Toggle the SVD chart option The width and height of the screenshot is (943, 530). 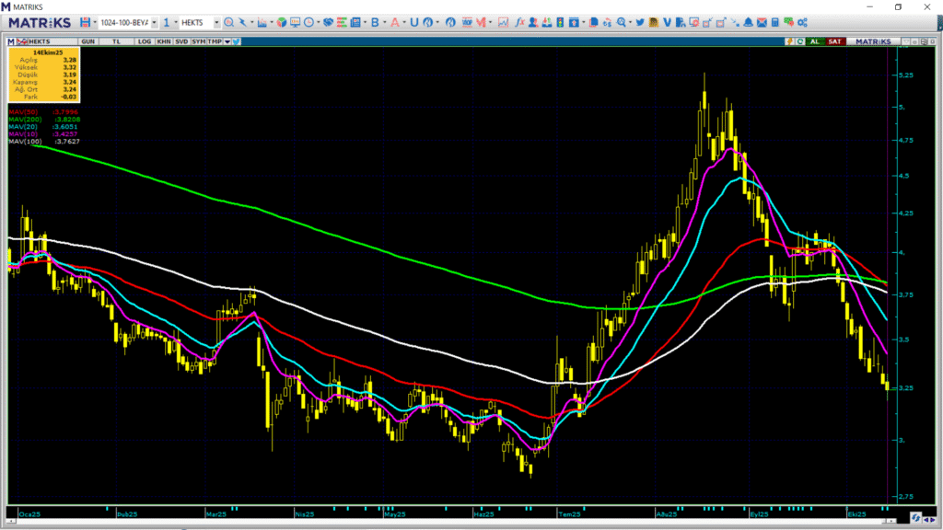pyautogui.click(x=180, y=41)
